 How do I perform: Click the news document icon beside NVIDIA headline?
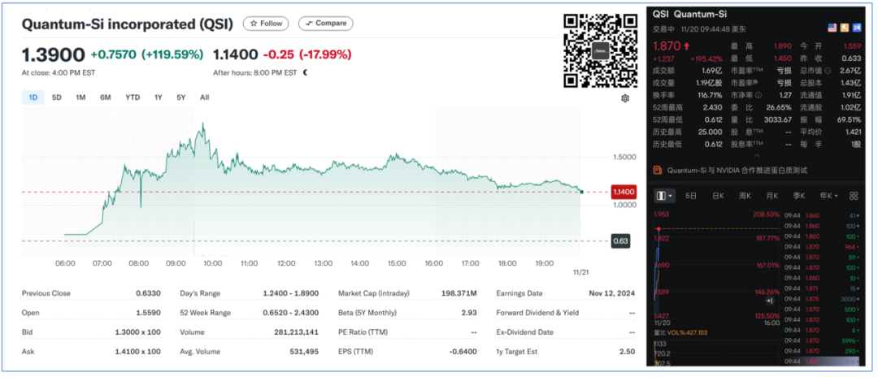click(x=657, y=171)
